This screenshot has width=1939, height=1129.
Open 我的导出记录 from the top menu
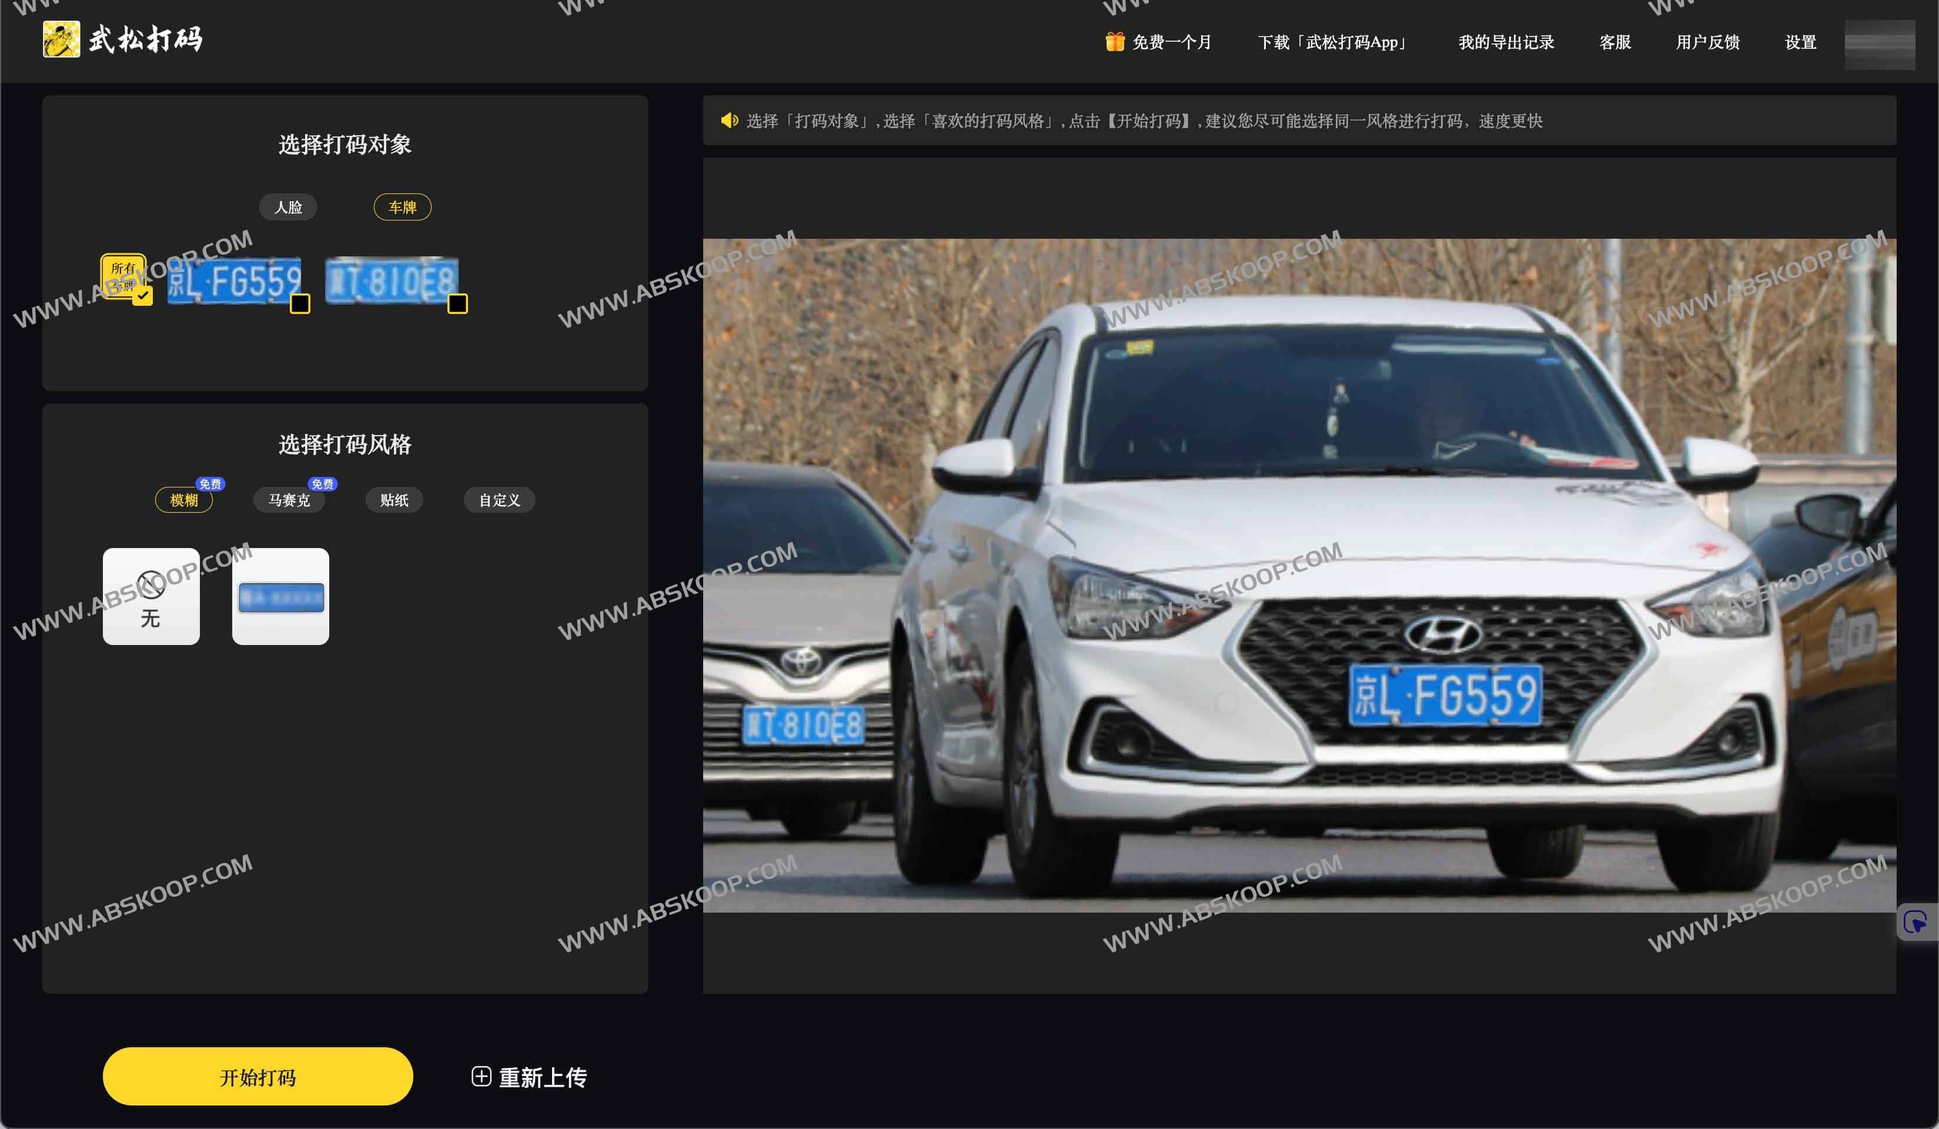(x=1505, y=42)
